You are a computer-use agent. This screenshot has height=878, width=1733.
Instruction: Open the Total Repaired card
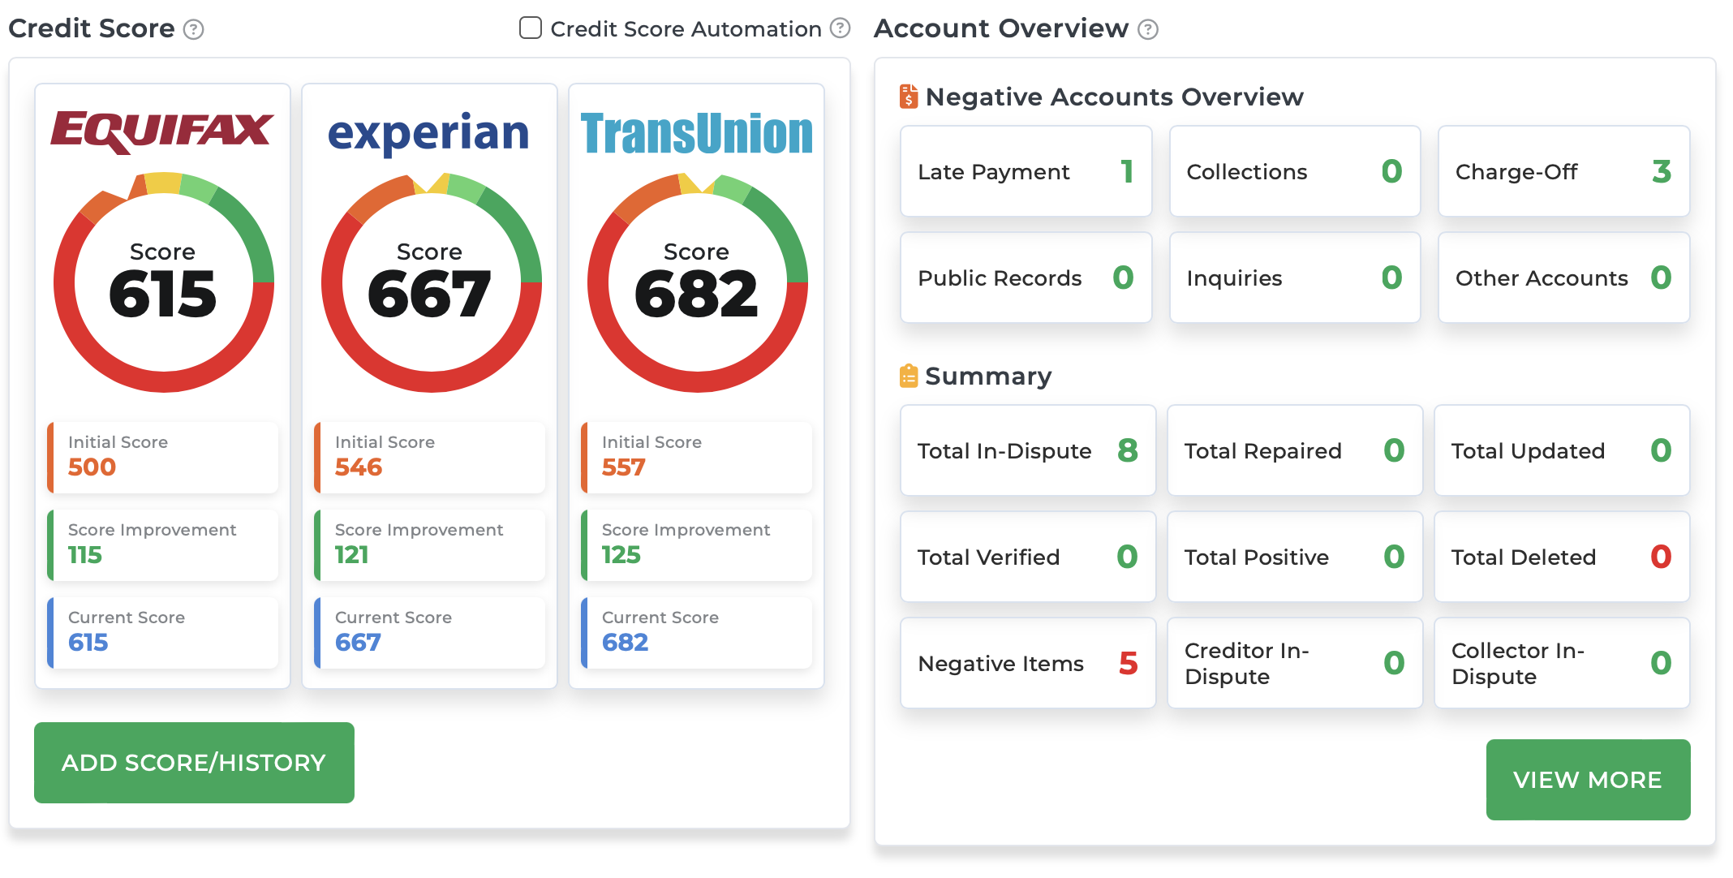coord(1295,450)
